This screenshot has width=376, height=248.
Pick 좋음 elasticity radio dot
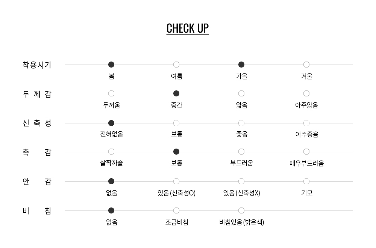click(x=241, y=123)
